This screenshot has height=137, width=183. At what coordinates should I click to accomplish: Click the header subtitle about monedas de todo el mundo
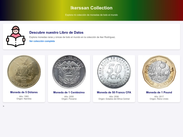[x=91, y=15]
